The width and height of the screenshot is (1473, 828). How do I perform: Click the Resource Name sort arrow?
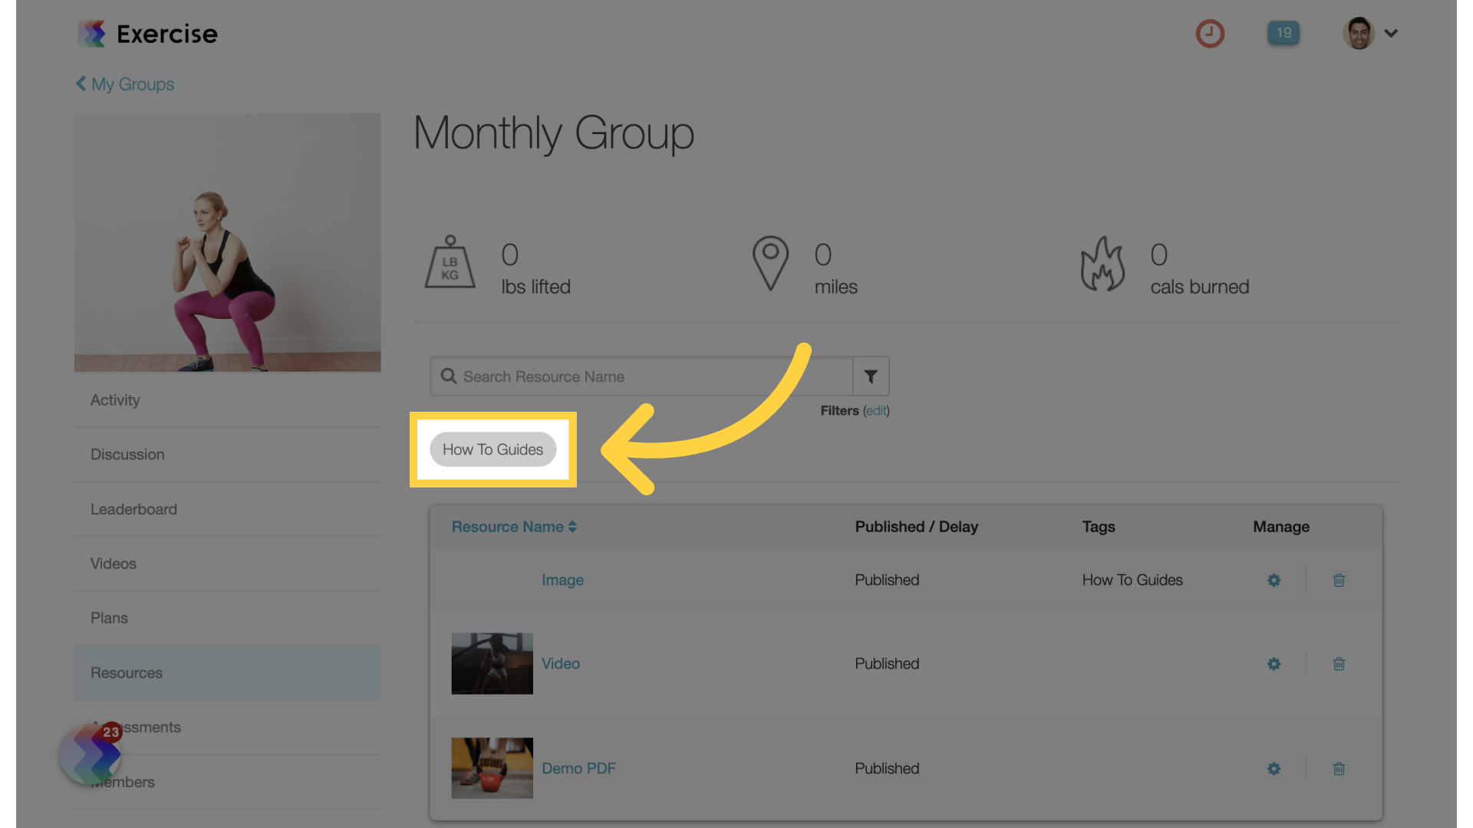pos(572,526)
